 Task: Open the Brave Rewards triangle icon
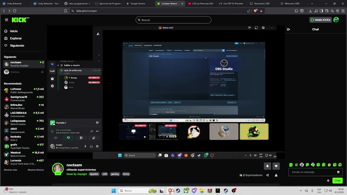point(261,11)
